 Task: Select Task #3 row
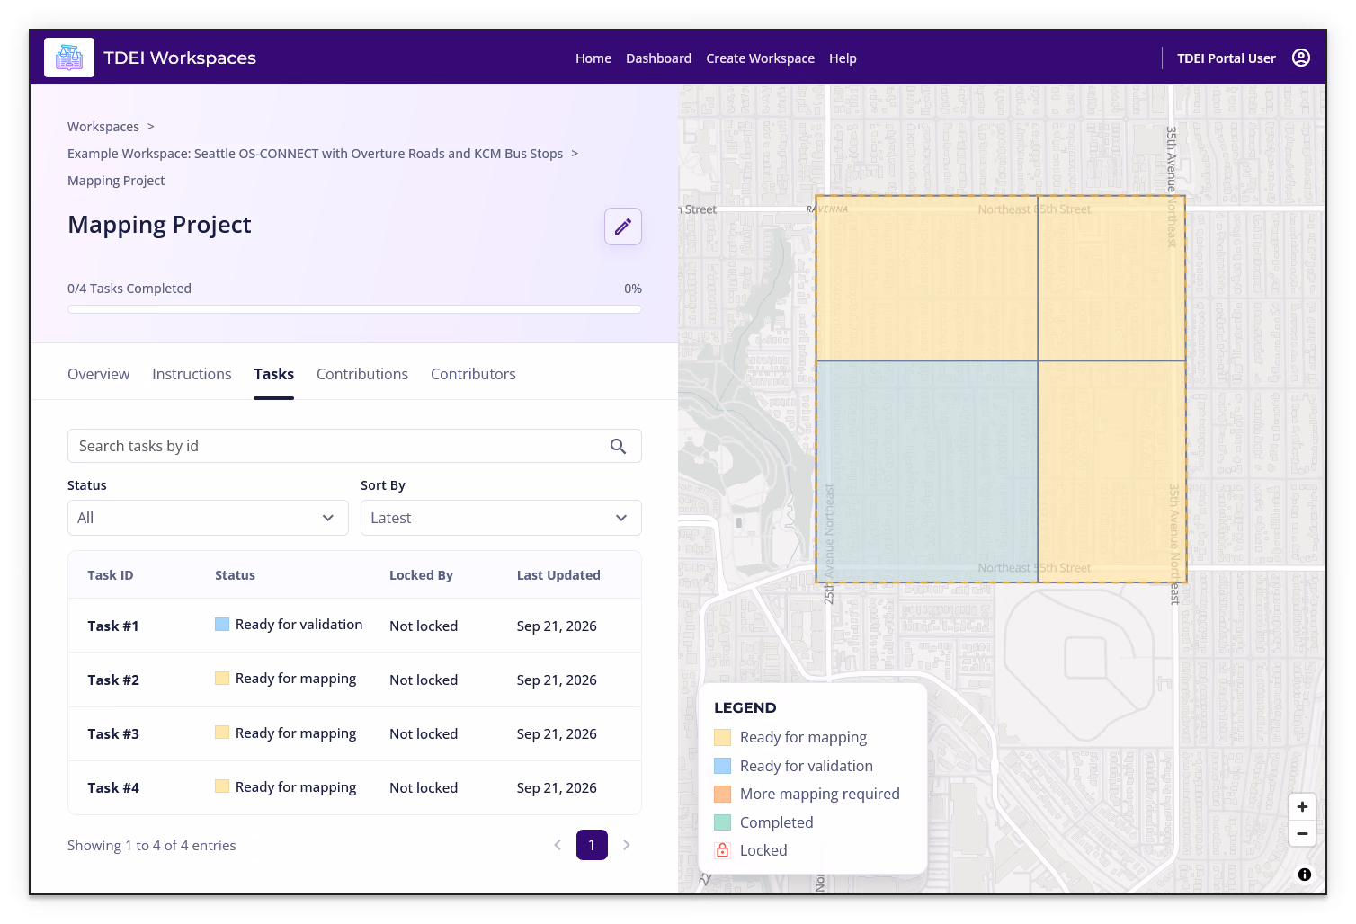(354, 733)
